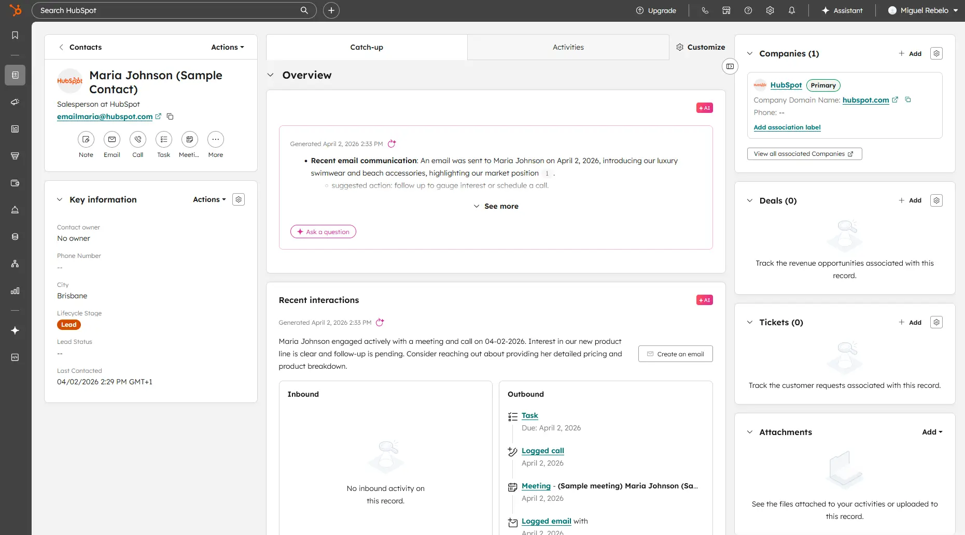The height and width of the screenshot is (535, 965).
Task: Open the contact Actions dropdown
Action: pyautogui.click(x=227, y=47)
